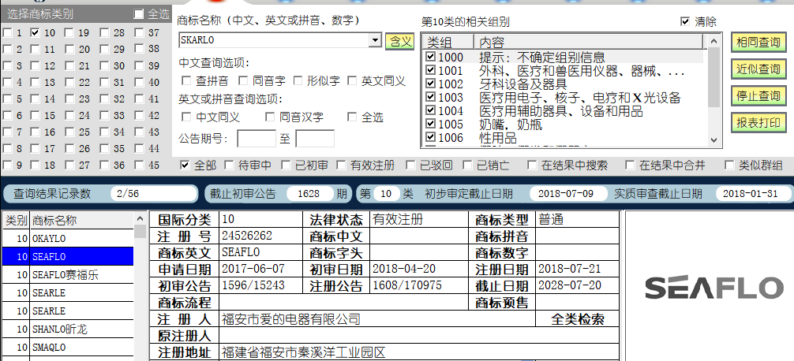Select group row 1004 医疗用辅助器具
The image size is (794, 361).
564,110
